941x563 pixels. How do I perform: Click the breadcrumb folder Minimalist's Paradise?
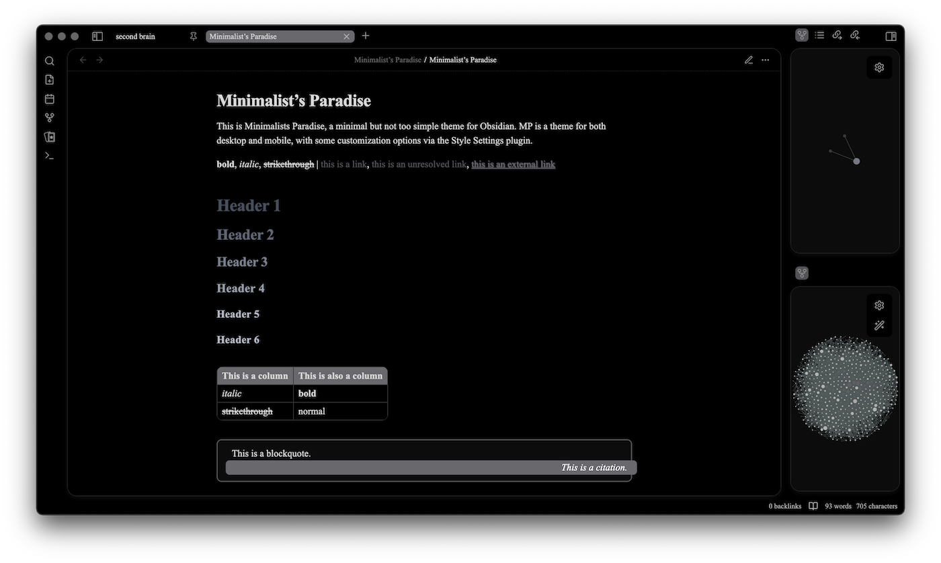[388, 60]
